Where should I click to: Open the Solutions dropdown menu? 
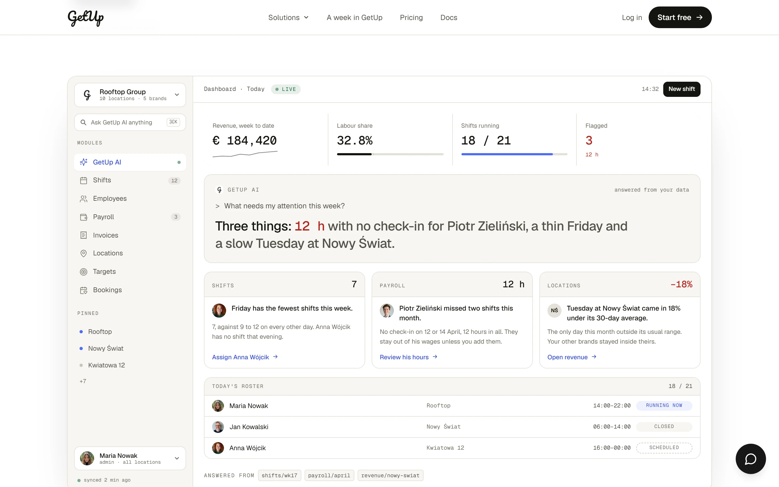(x=288, y=17)
